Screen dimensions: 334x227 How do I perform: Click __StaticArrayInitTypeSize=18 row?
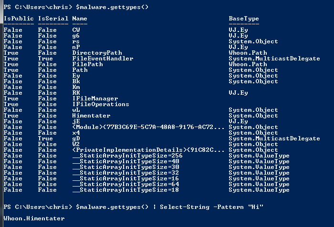point(146,190)
